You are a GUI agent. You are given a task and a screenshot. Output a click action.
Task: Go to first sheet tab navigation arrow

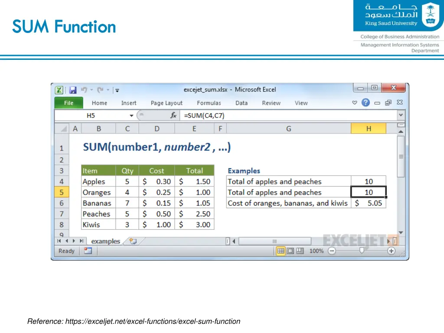coord(59,241)
